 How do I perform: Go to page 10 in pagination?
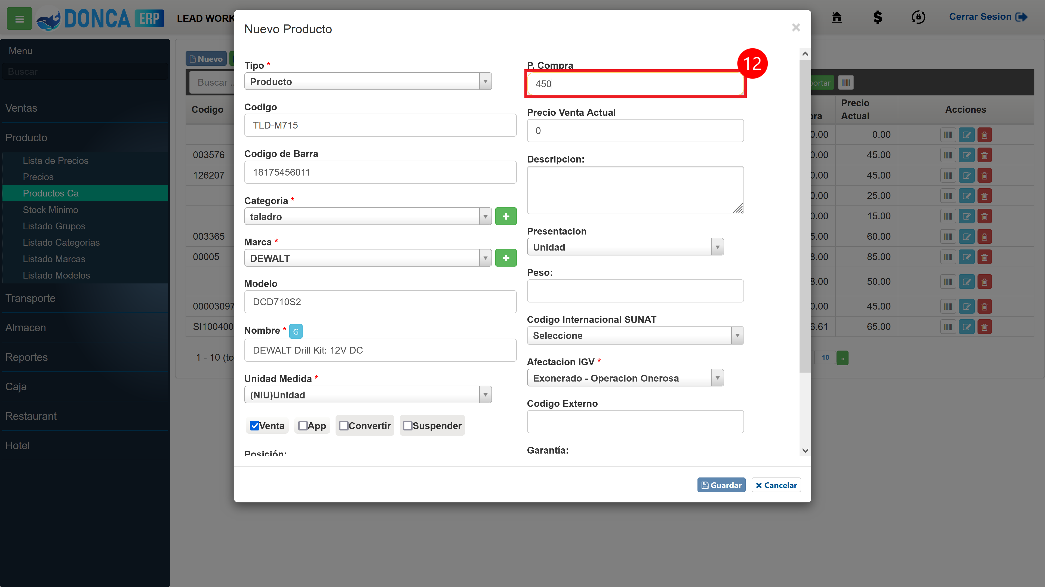tap(825, 358)
